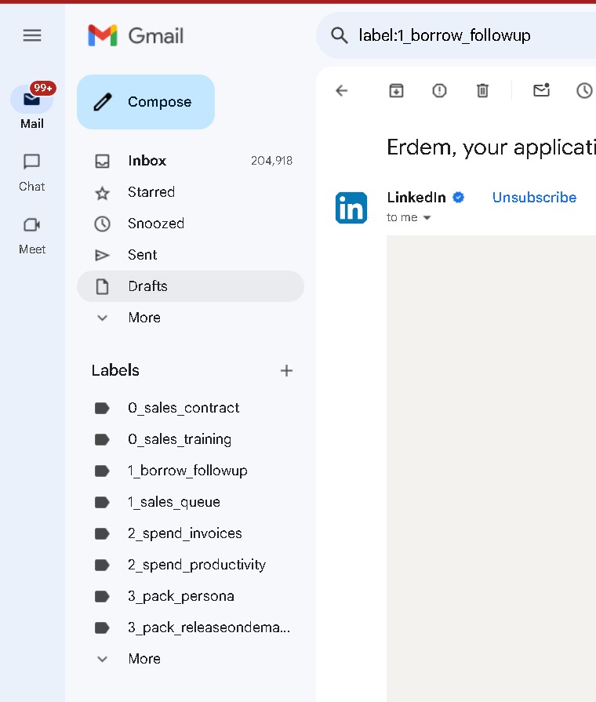Open the Inbox folder
The width and height of the screenshot is (596, 702).
tap(191, 161)
